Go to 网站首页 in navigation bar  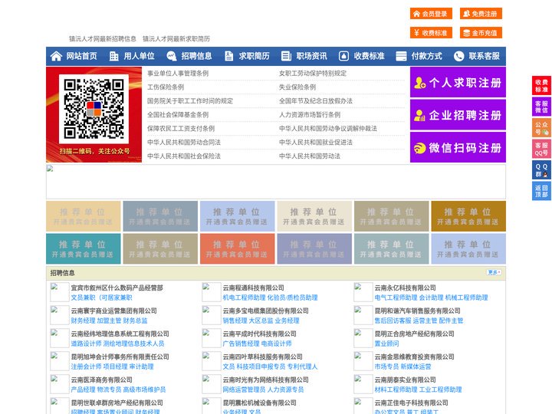coord(82,56)
